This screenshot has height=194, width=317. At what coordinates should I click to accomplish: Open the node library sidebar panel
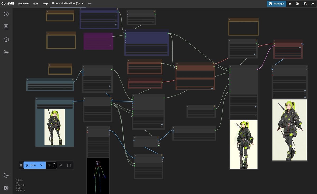tap(6, 27)
